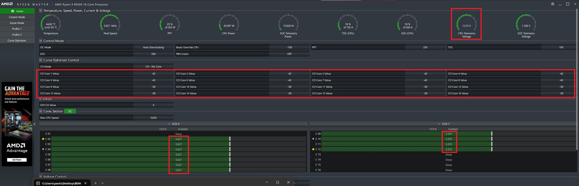579x186 pixels.
Task: Click the sleeping core C 01 row
Action: (x=173, y=134)
